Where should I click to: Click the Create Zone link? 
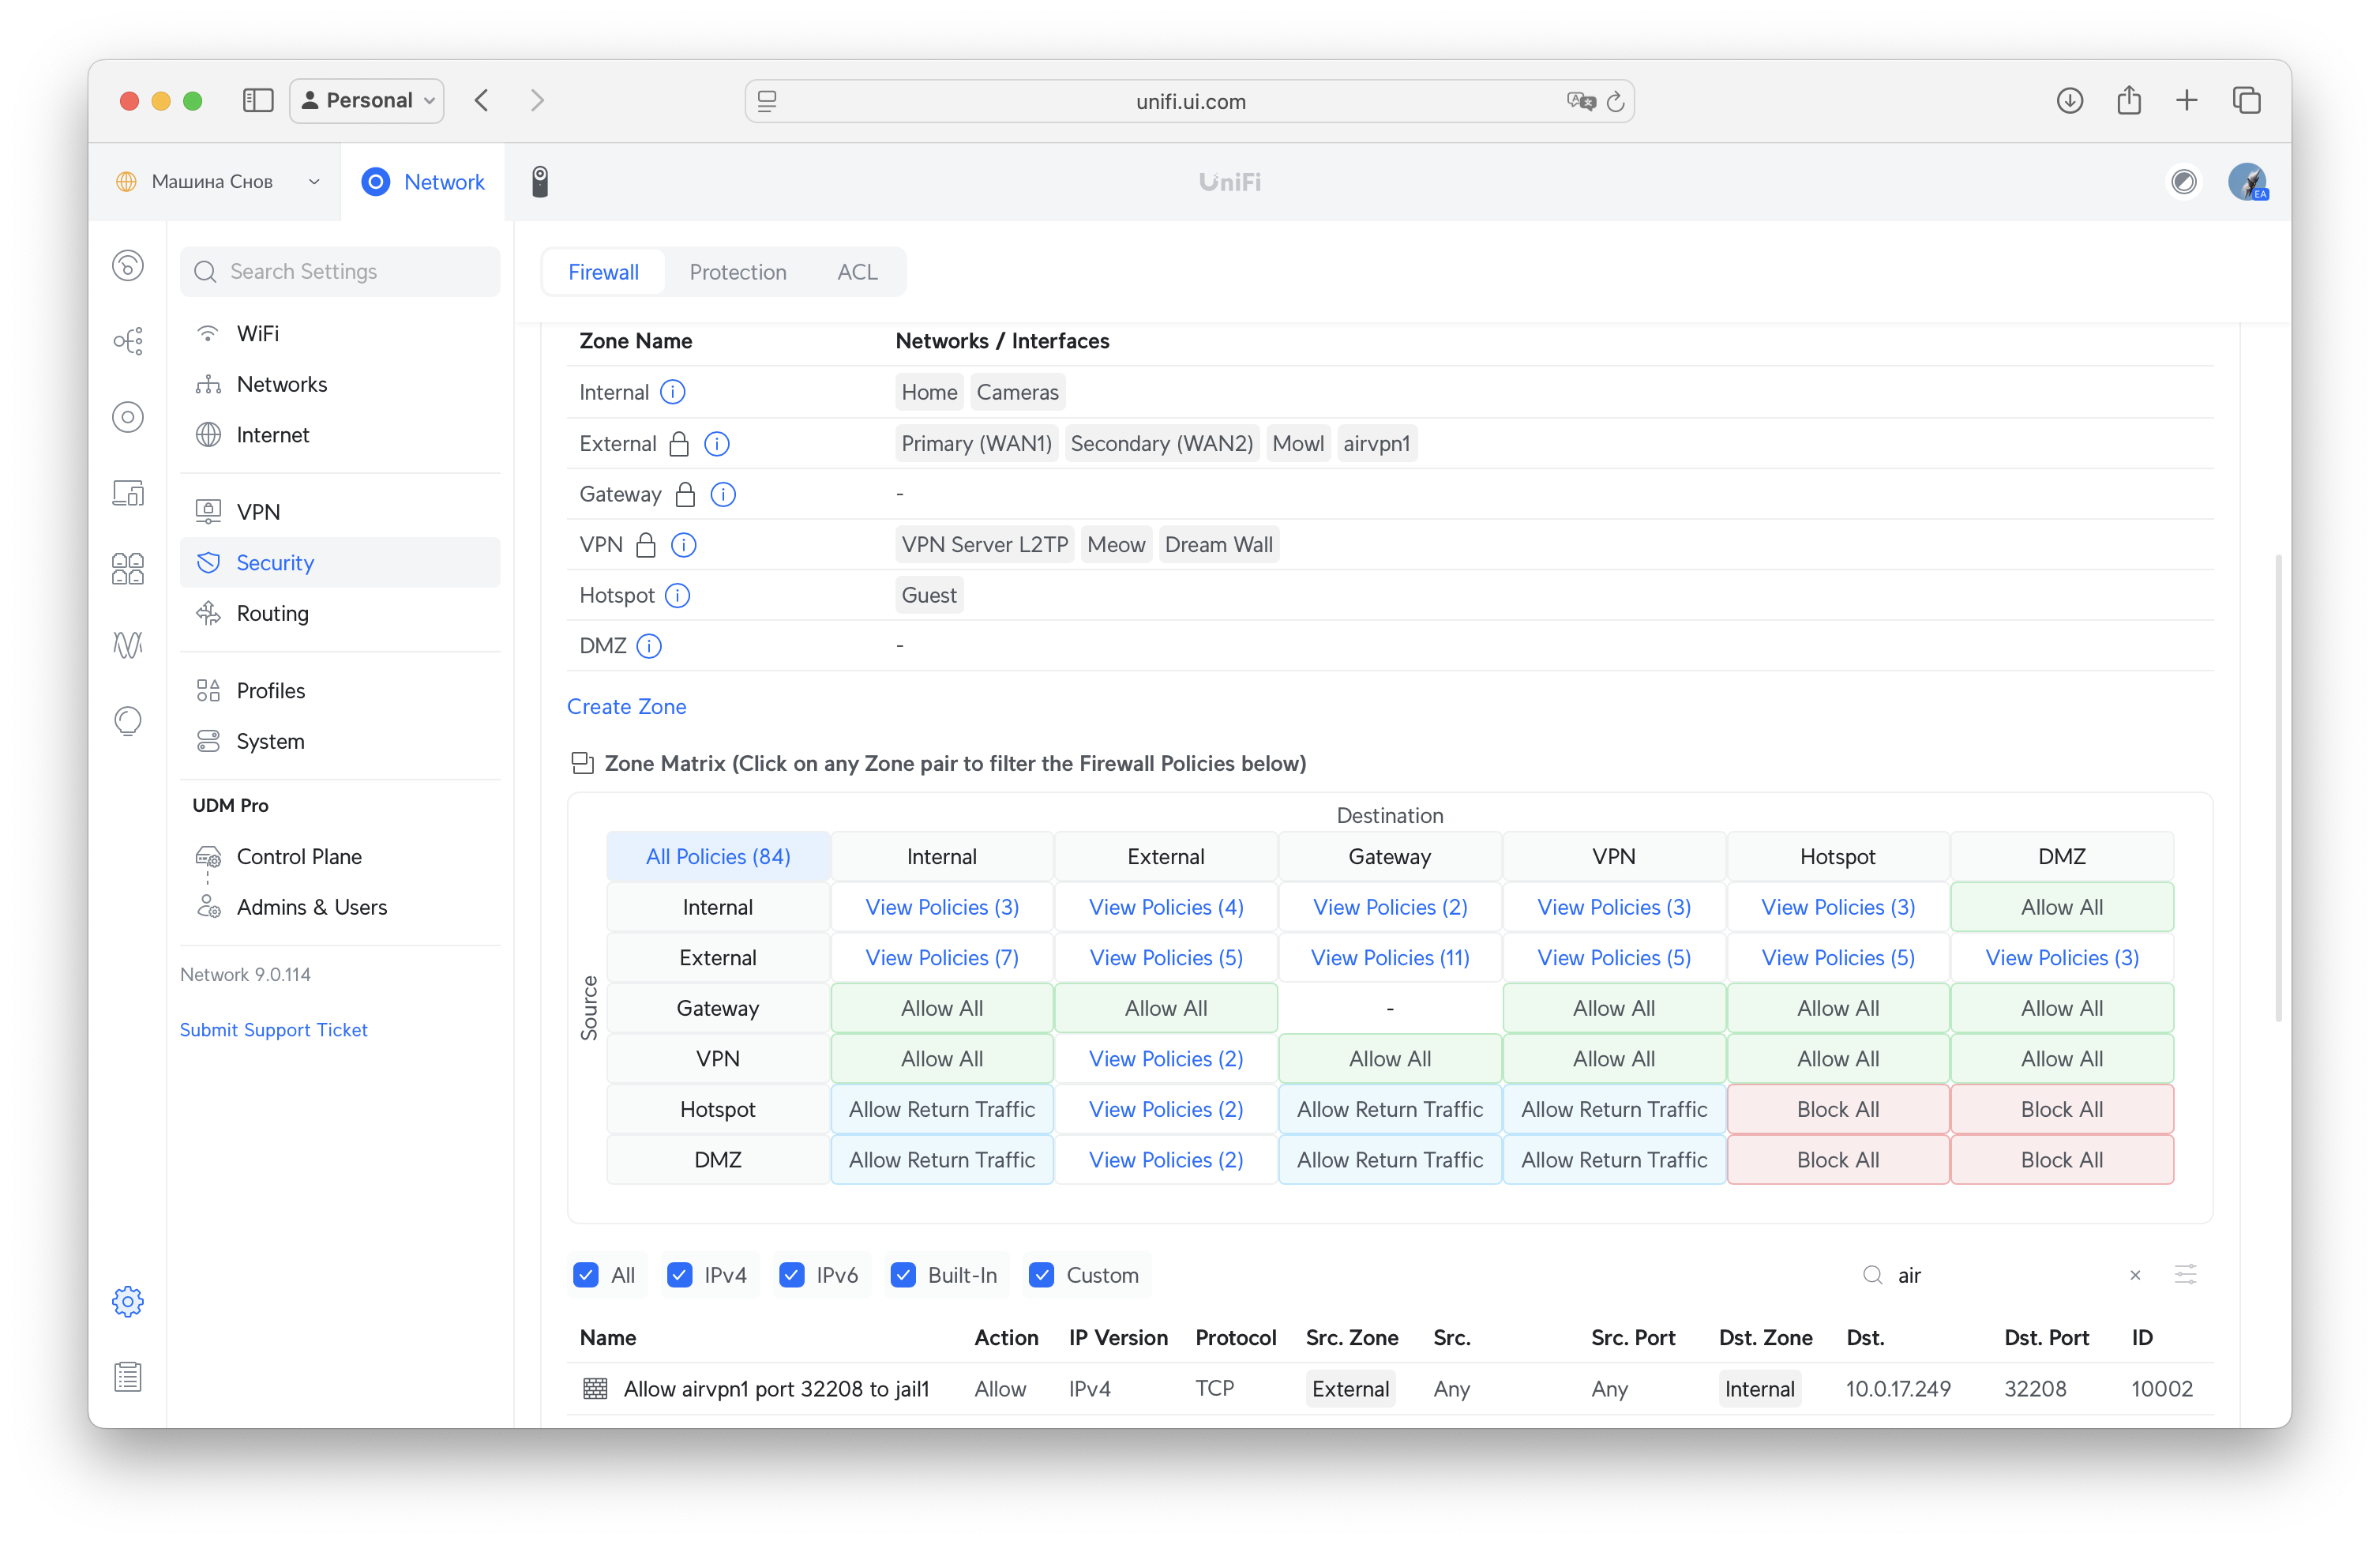coord(626,707)
